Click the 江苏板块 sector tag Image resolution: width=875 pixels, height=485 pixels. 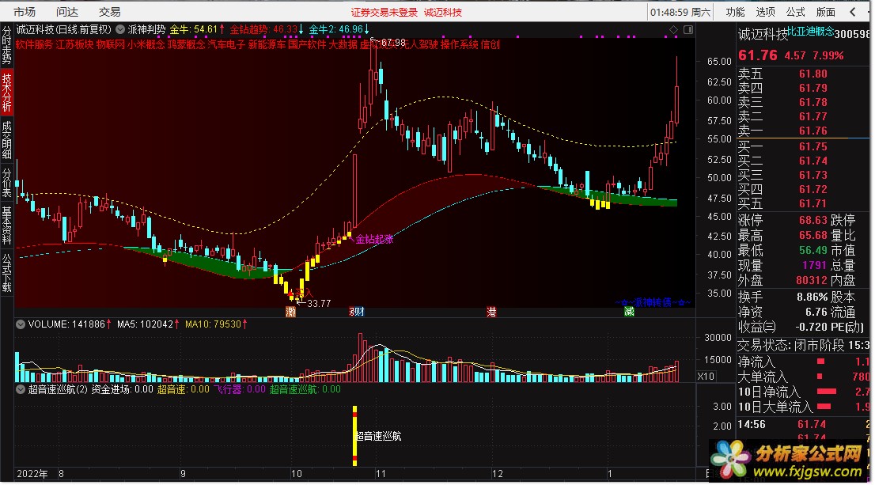pos(75,44)
